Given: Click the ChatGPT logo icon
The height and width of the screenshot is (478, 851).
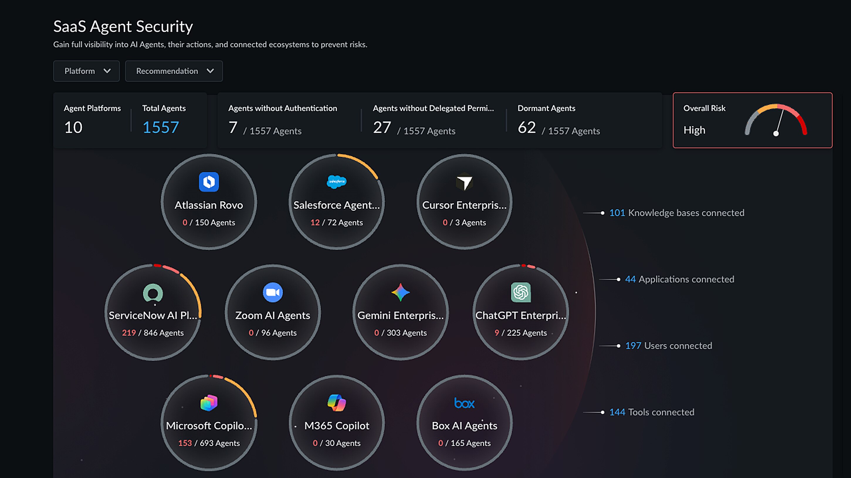Looking at the screenshot, I should (x=521, y=292).
